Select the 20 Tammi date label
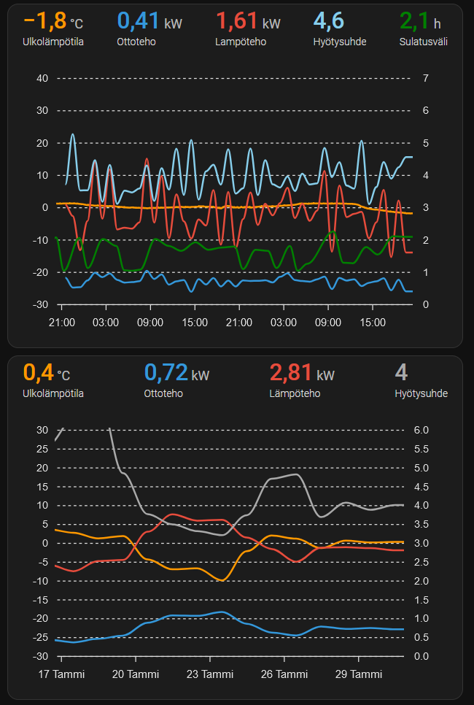Screen dimensions: 474x705 [x=135, y=674]
